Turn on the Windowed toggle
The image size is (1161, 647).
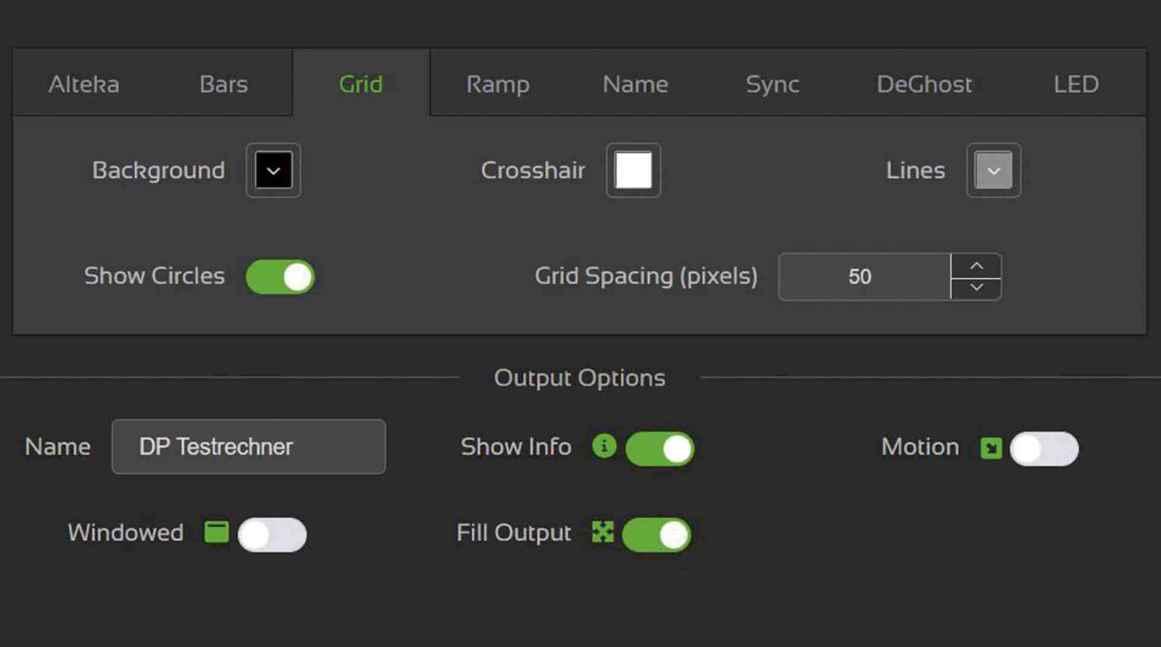pyautogui.click(x=273, y=535)
